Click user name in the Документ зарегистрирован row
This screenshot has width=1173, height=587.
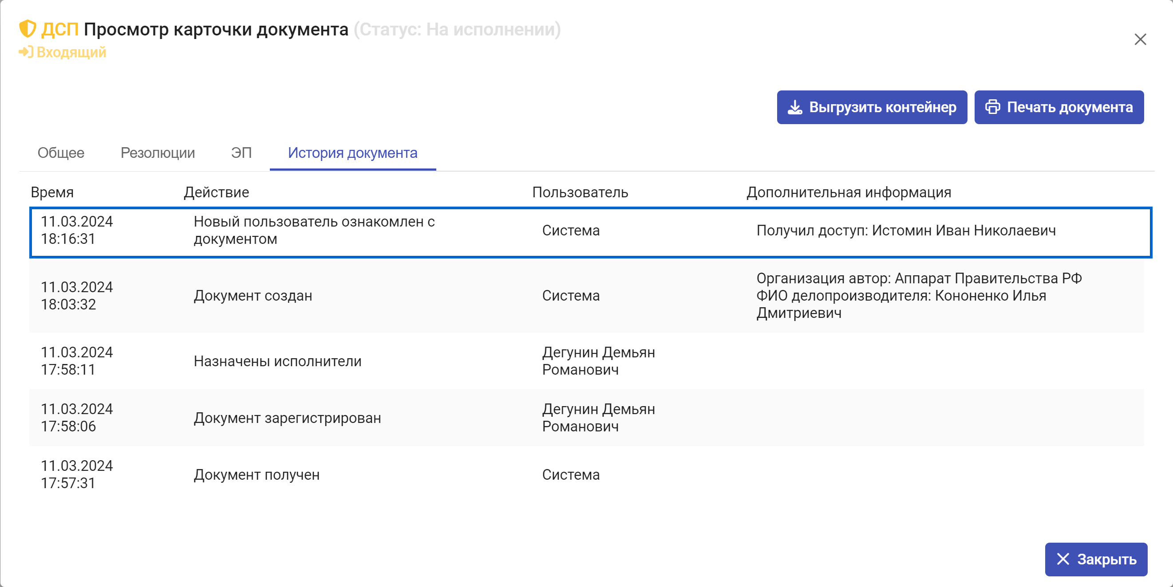(x=598, y=418)
